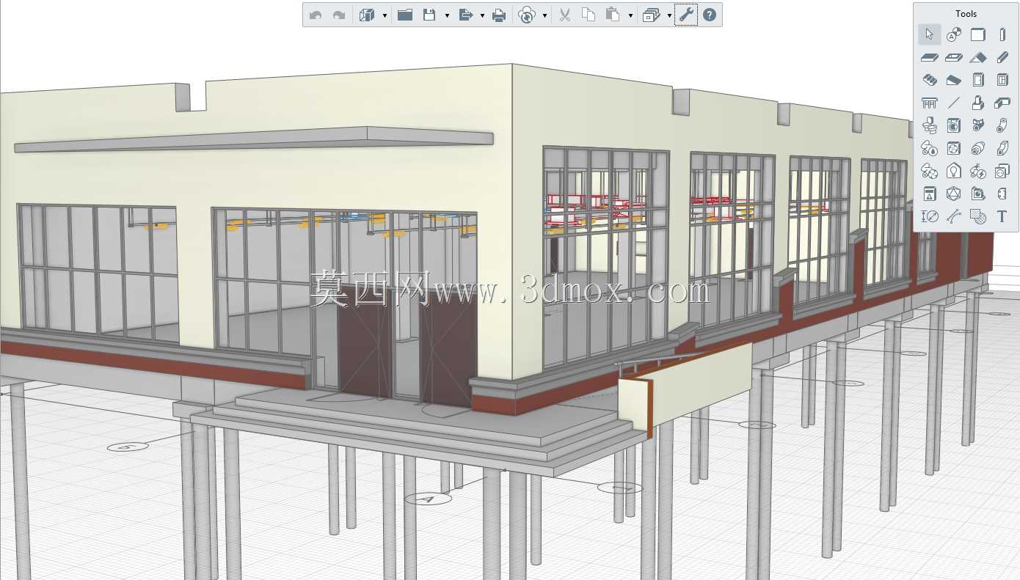This screenshot has height=580, width=1020.
Task: Print the model using the printer icon
Action: (x=499, y=15)
